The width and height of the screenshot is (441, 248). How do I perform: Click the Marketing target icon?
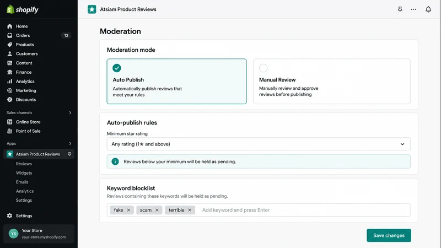(x=9, y=90)
